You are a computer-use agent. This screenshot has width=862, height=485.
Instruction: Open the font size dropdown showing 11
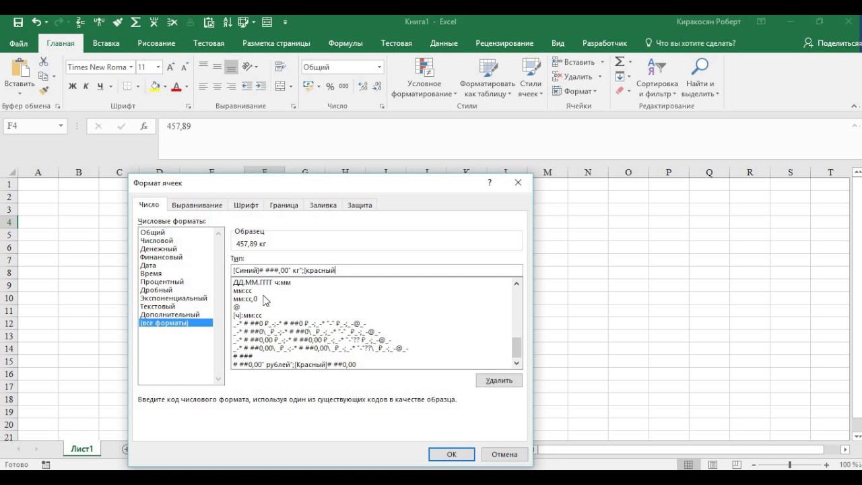[x=158, y=67]
